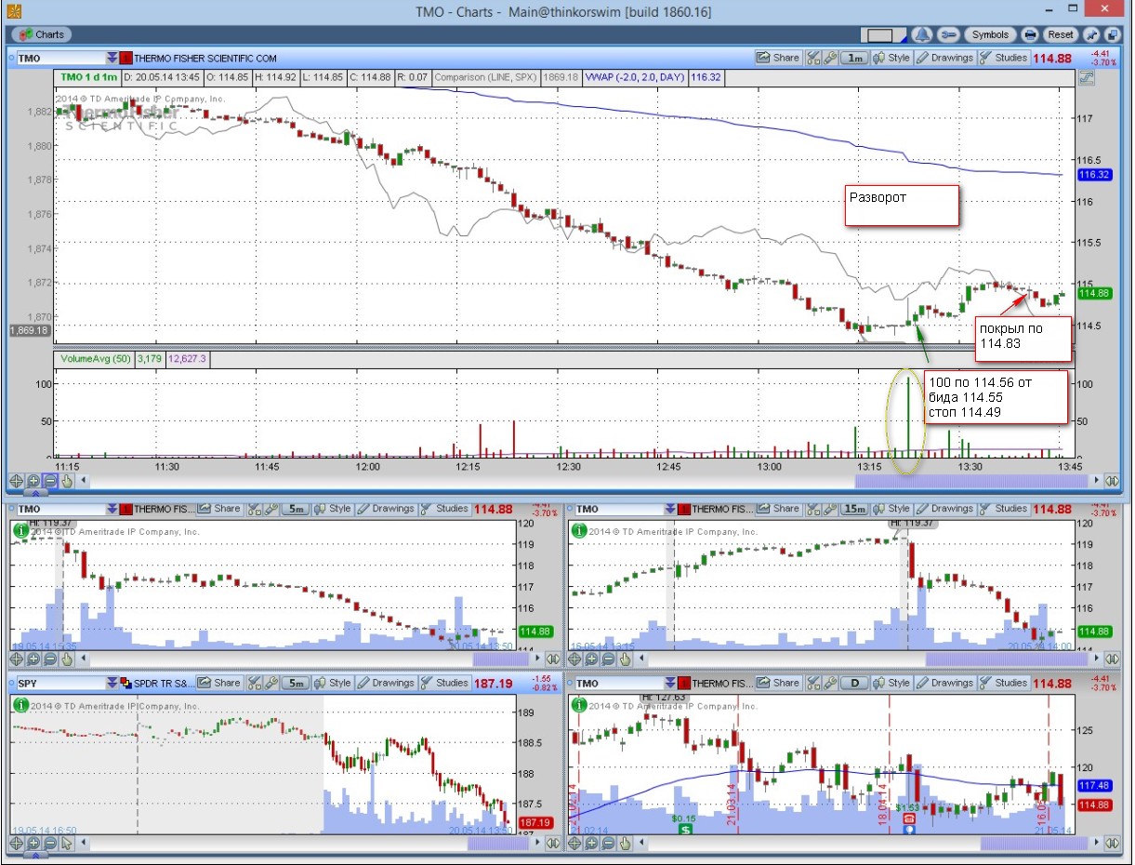Open symbol dropdown arrow next to TMO

point(112,58)
